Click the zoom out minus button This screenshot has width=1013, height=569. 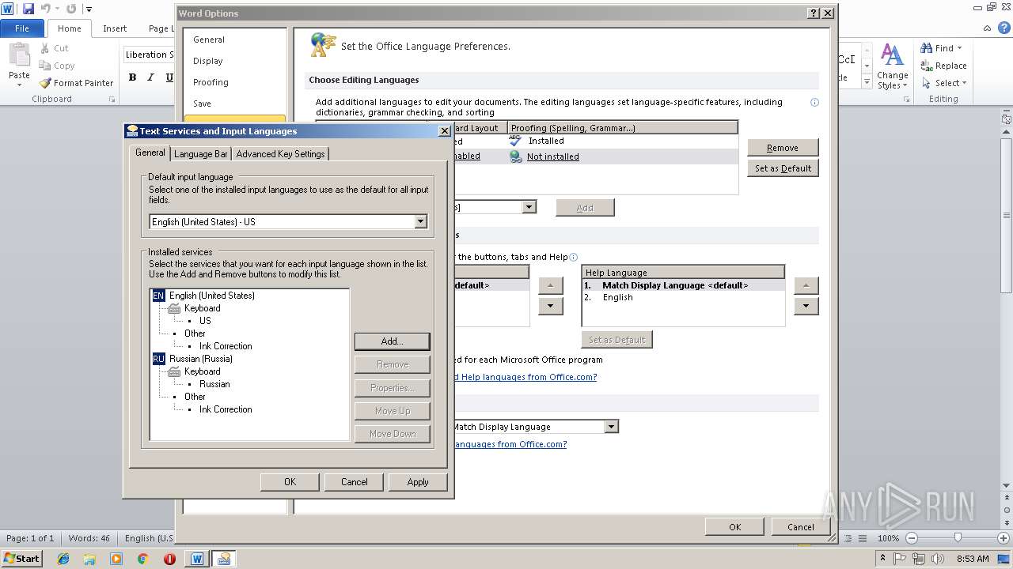pyautogui.click(x=911, y=538)
